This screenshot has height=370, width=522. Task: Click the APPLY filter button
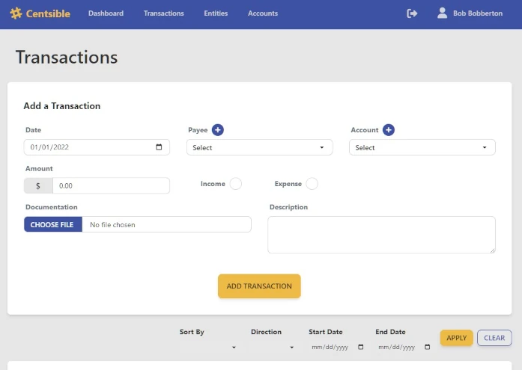[456, 338]
